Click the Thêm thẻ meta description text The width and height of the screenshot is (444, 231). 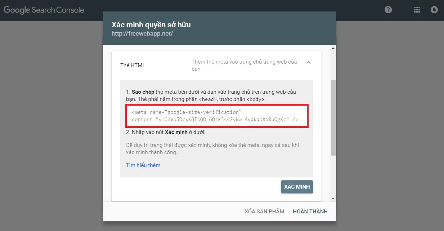245,65
